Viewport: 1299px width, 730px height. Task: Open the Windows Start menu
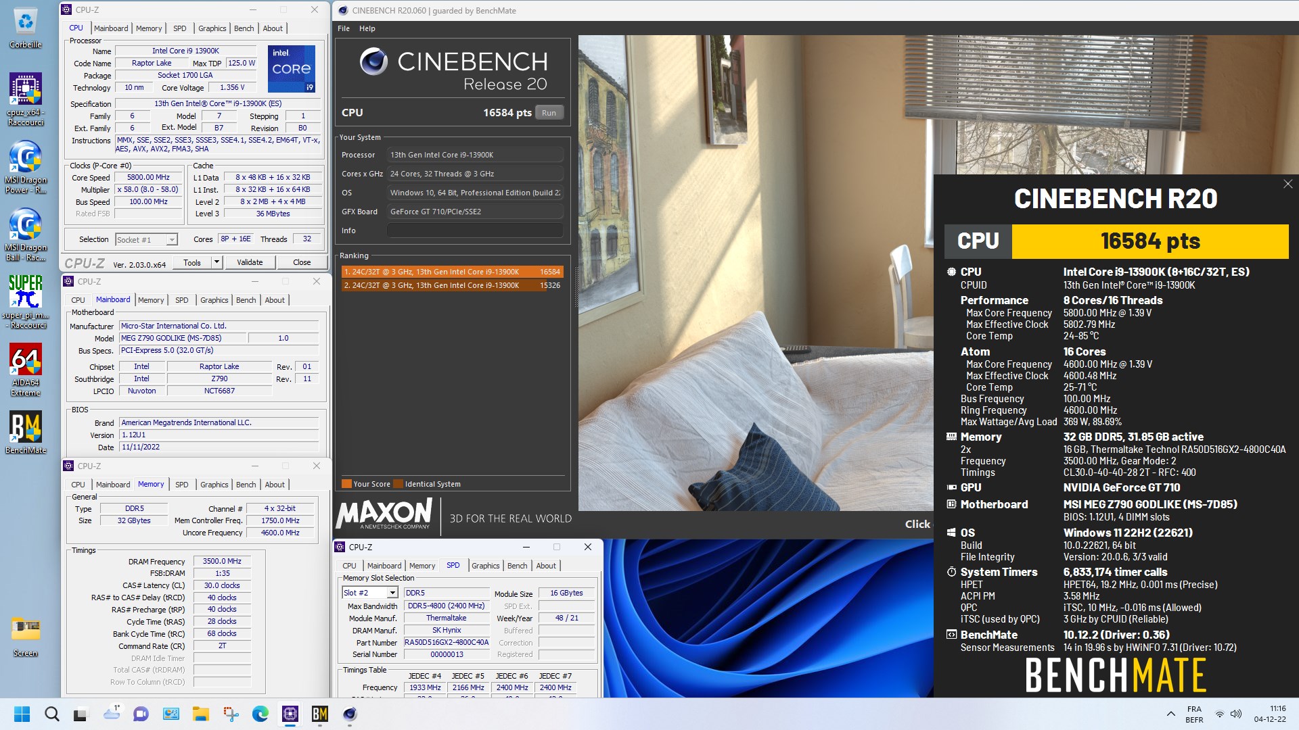click(x=22, y=714)
